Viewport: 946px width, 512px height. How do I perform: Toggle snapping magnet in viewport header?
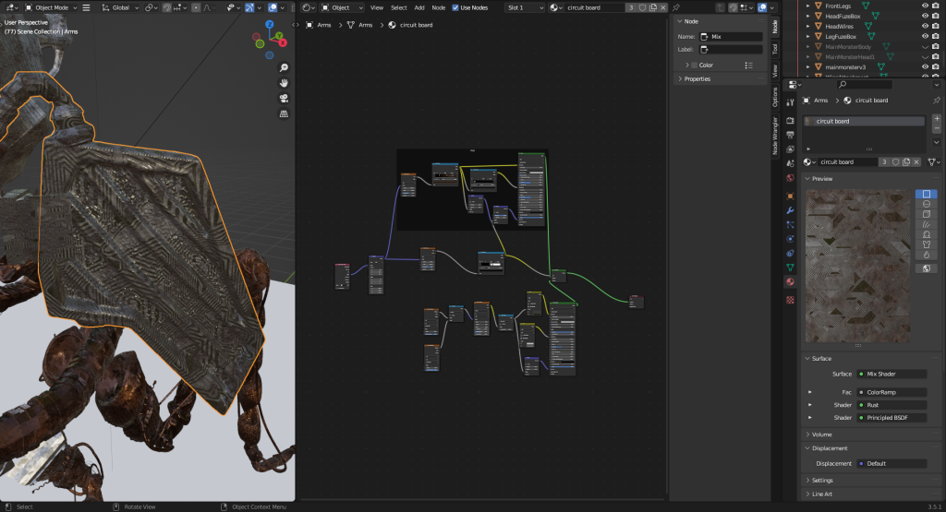click(167, 7)
